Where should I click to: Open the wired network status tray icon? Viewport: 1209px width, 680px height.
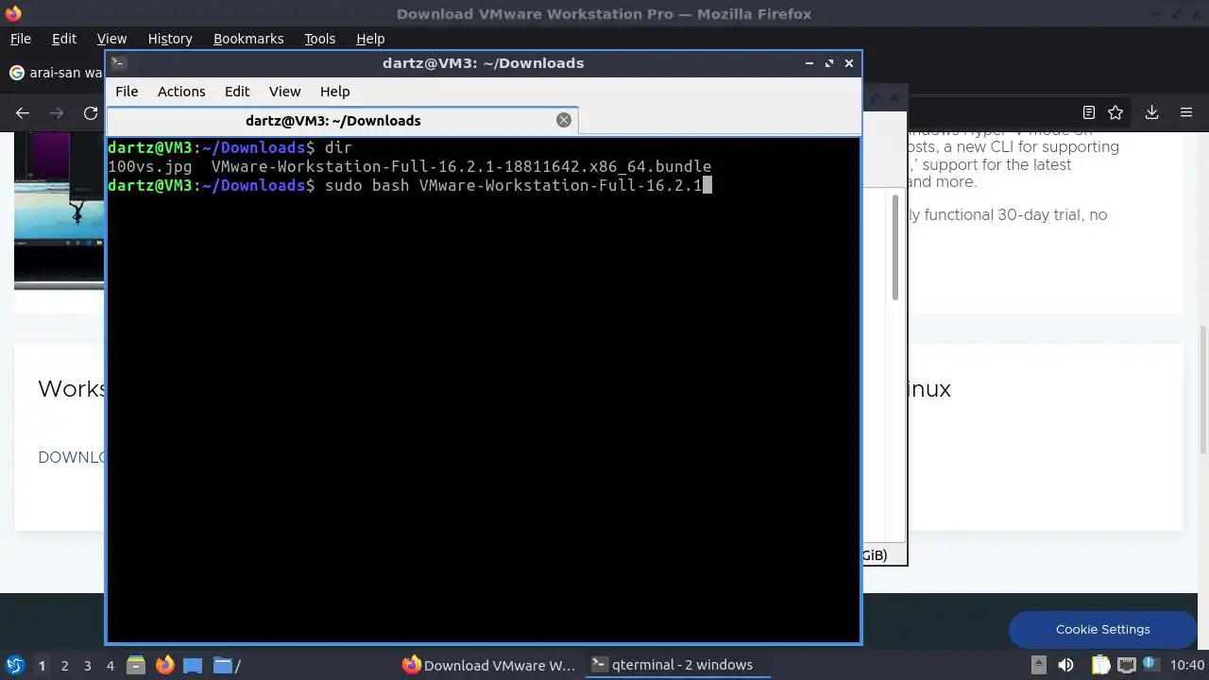pos(1126,665)
